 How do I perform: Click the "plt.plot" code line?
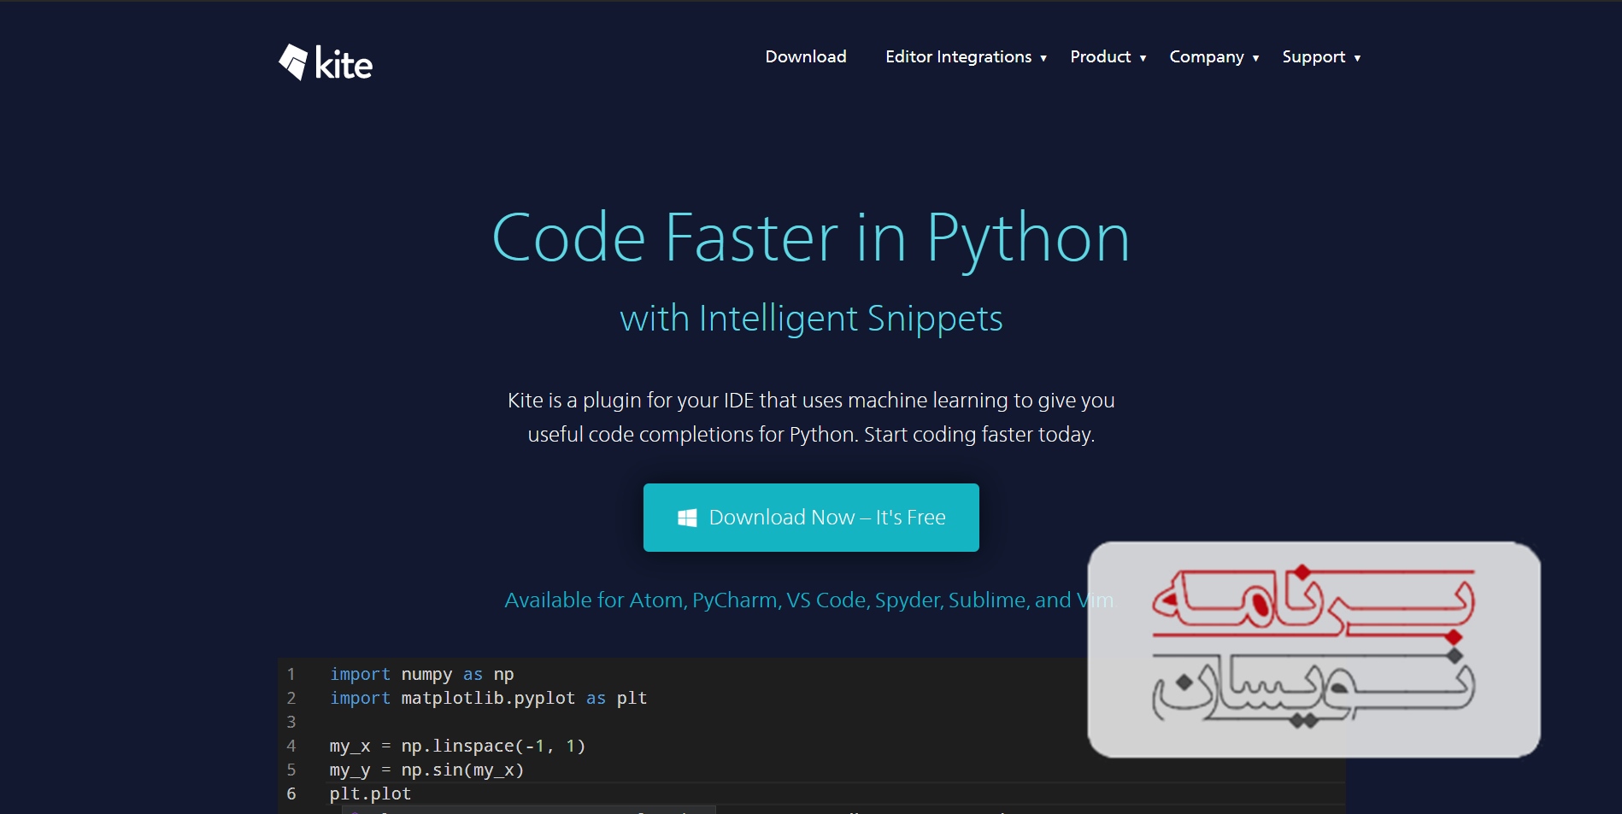[x=370, y=794]
